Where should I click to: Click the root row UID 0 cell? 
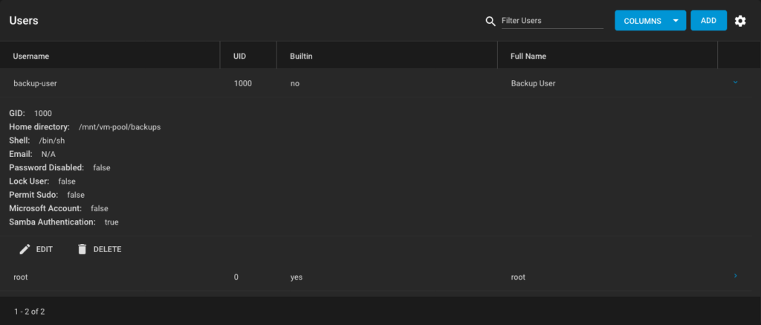pos(236,277)
